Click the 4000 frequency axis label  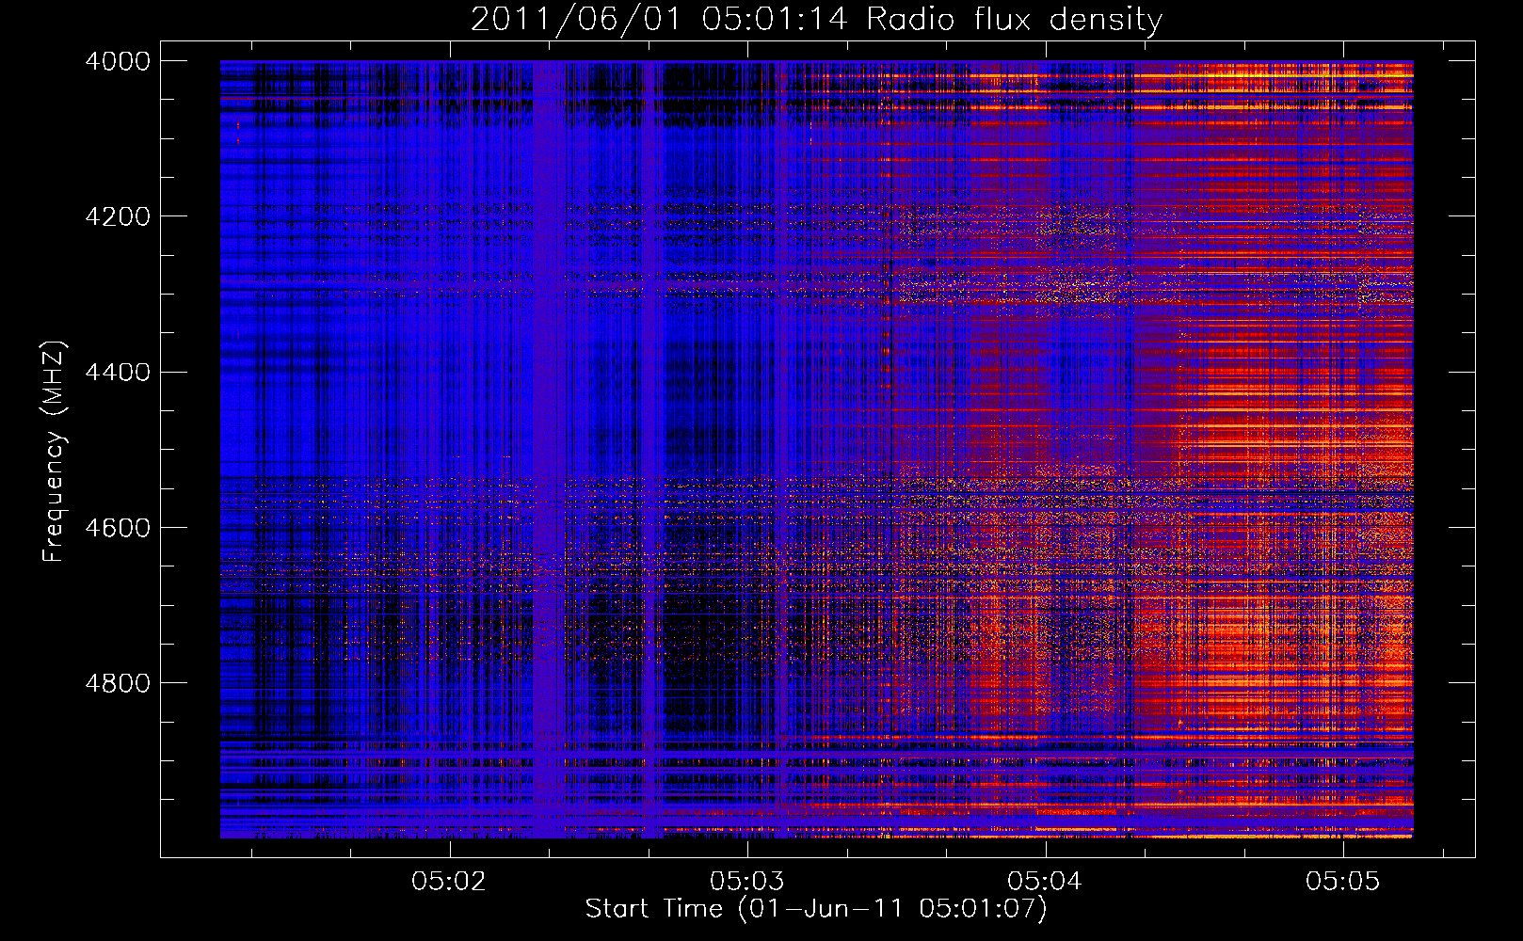(x=118, y=61)
